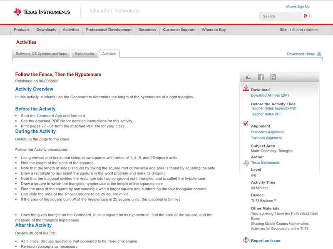The height and width of the screenshot is (249, 333).
Task: Switch to Software, OS Updates and Apps tab
Action: 41,54
